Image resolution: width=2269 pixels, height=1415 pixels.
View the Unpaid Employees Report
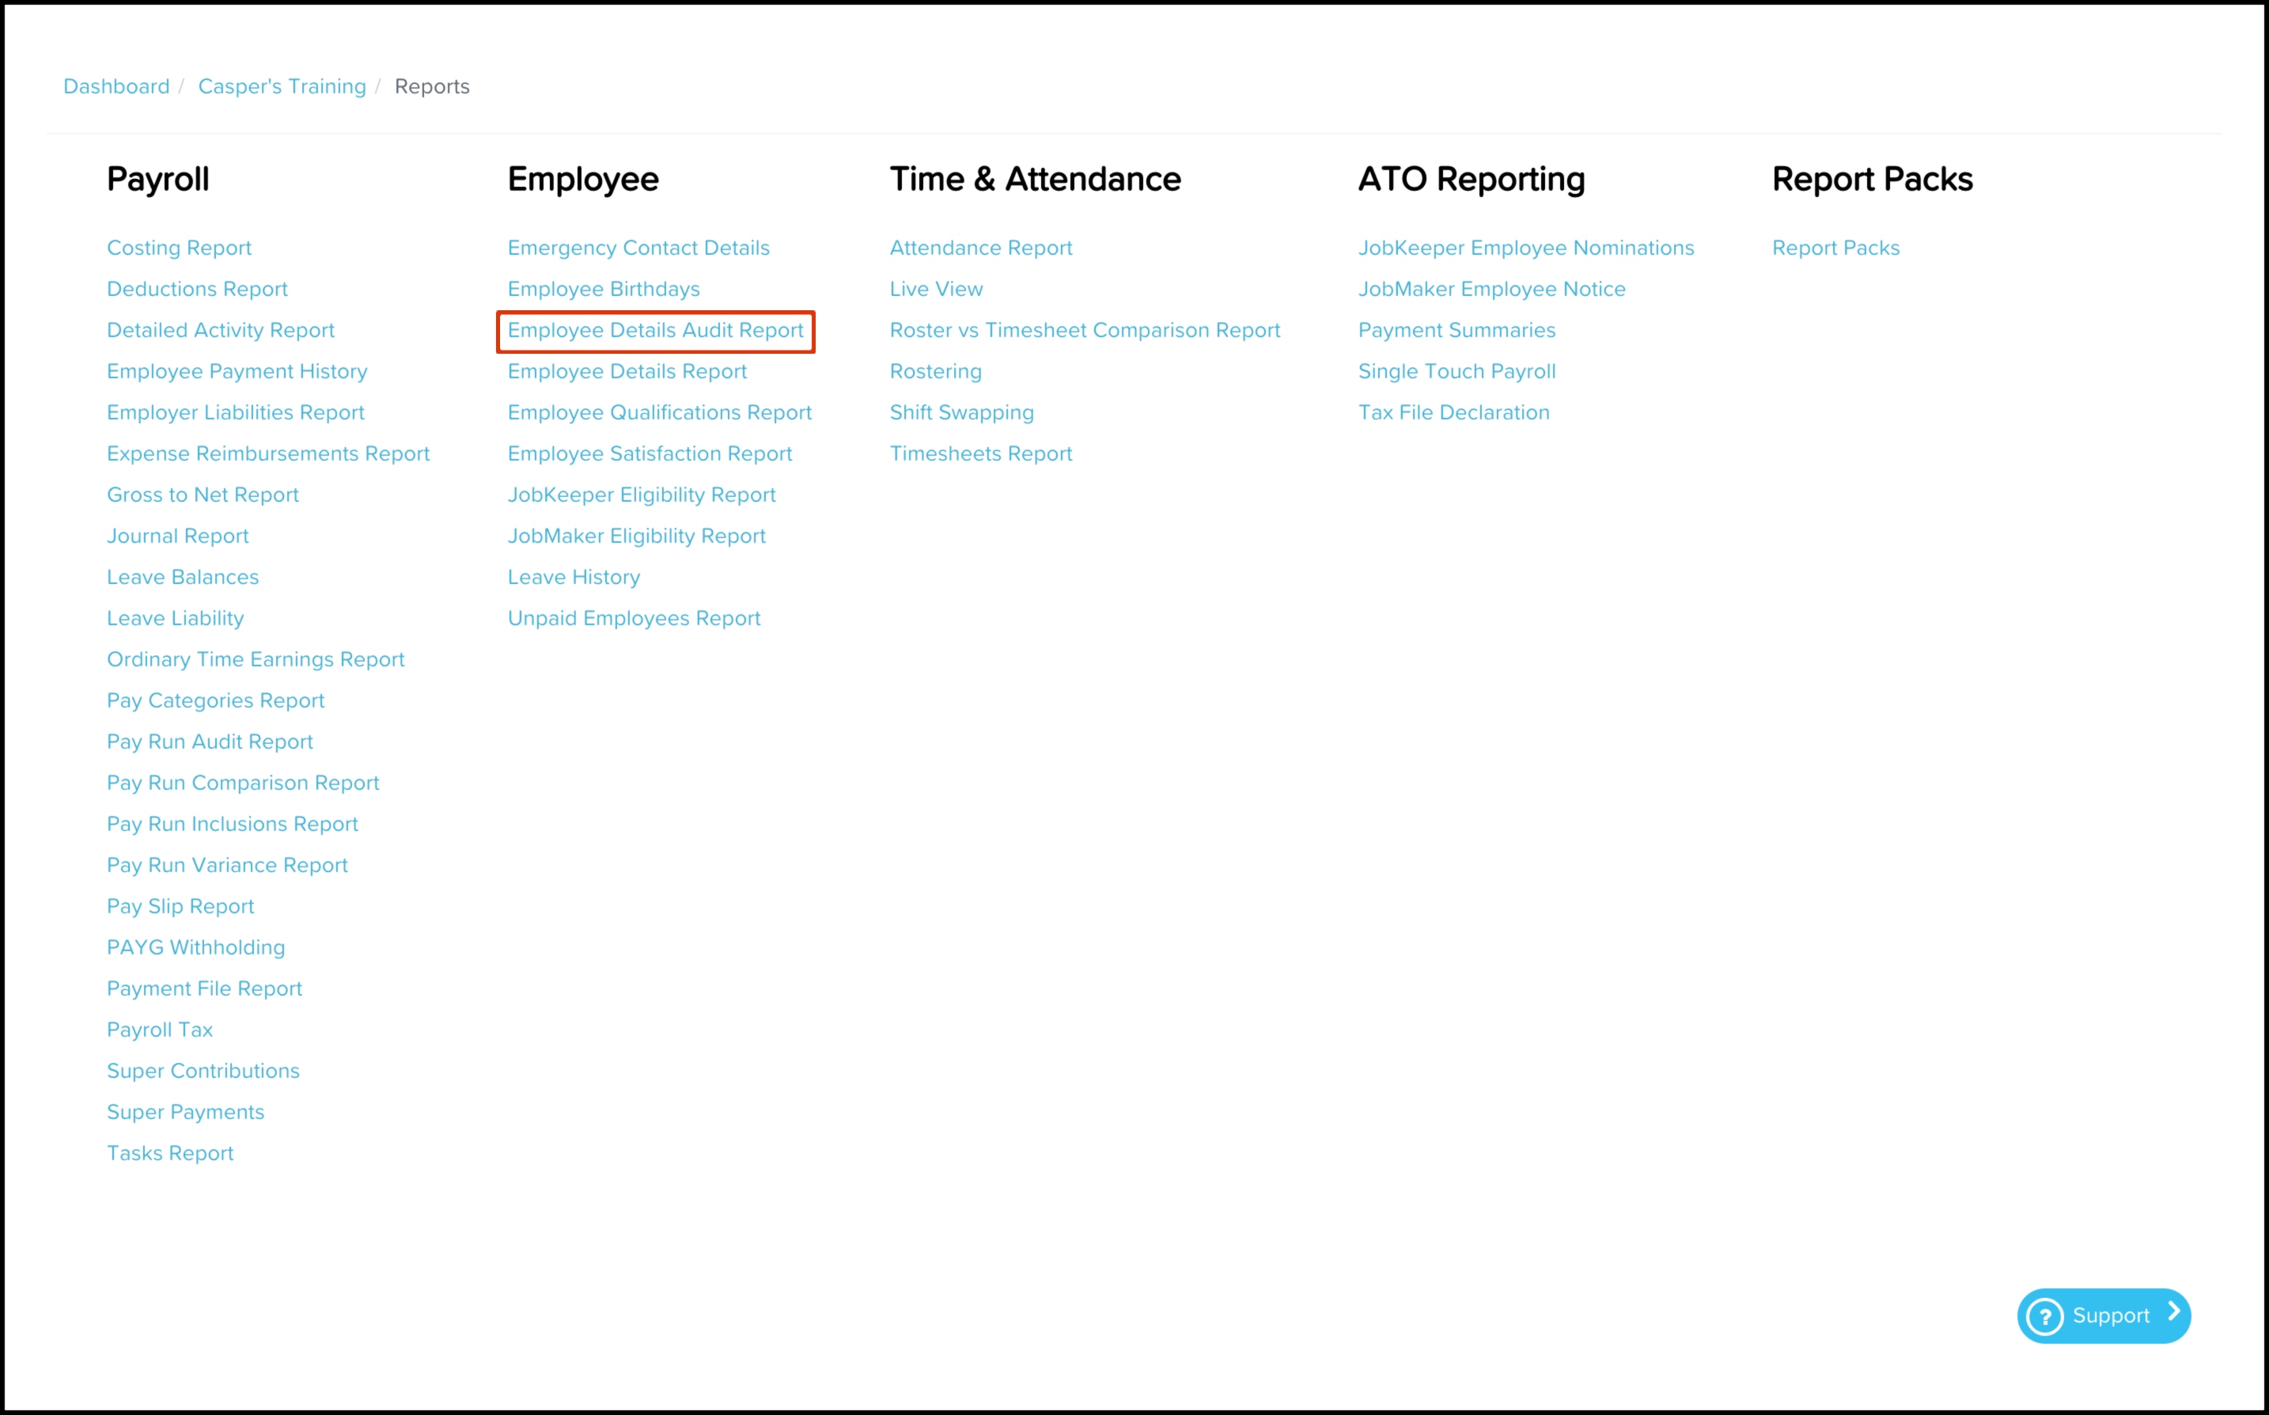633,619
